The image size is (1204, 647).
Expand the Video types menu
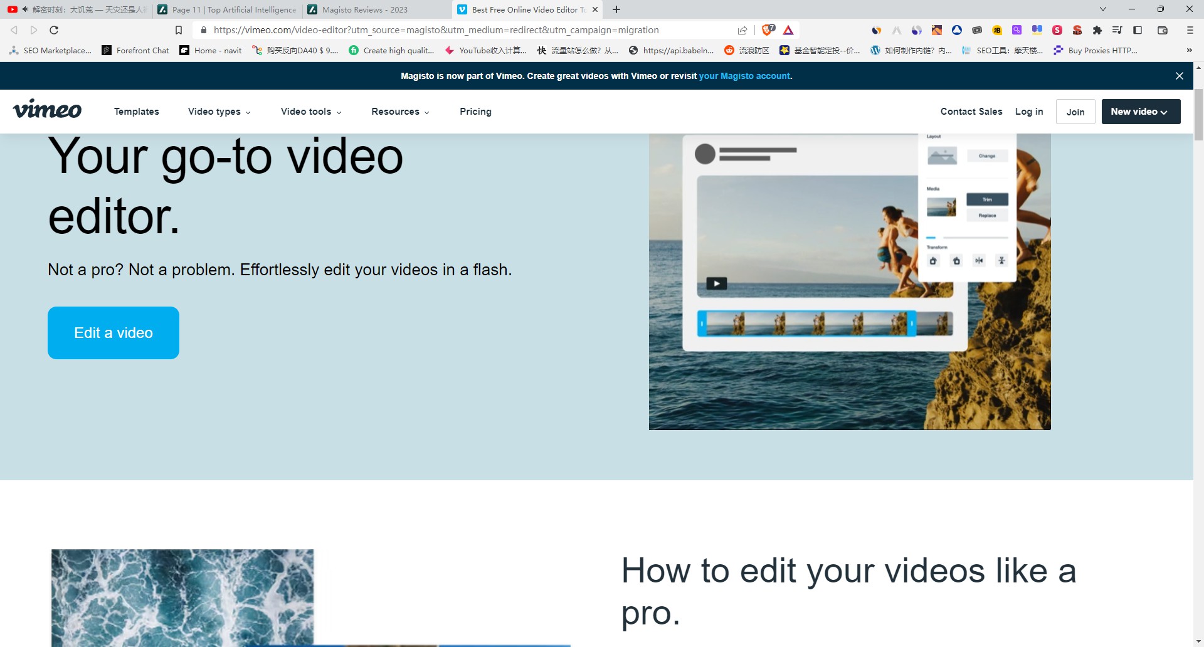[x=219, y=112]
